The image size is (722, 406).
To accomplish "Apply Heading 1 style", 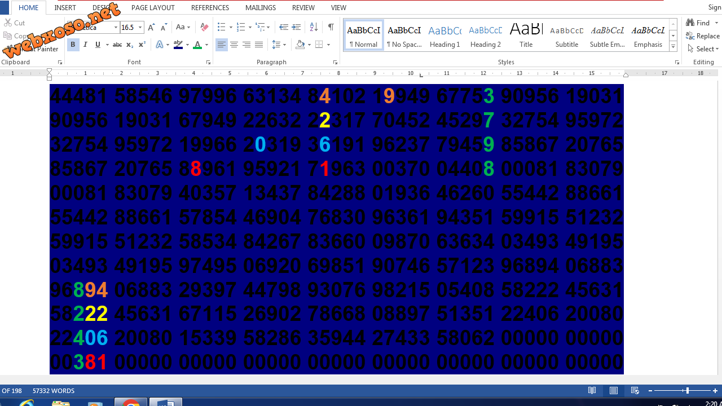I will pos(444,35).
